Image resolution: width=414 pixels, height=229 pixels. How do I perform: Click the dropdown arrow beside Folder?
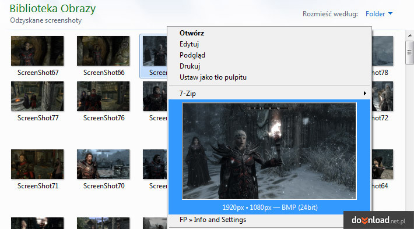(390, 13)
